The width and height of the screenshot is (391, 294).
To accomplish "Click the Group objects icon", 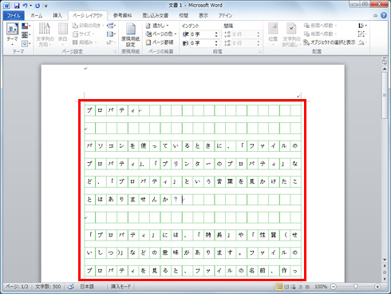I will (361, 34).
